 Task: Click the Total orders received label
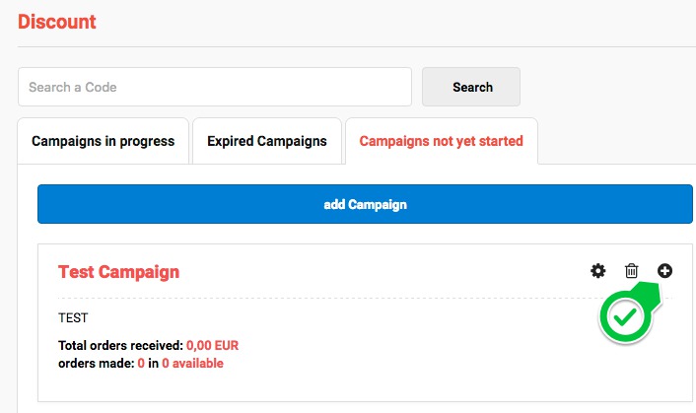(x=120, y=346)
